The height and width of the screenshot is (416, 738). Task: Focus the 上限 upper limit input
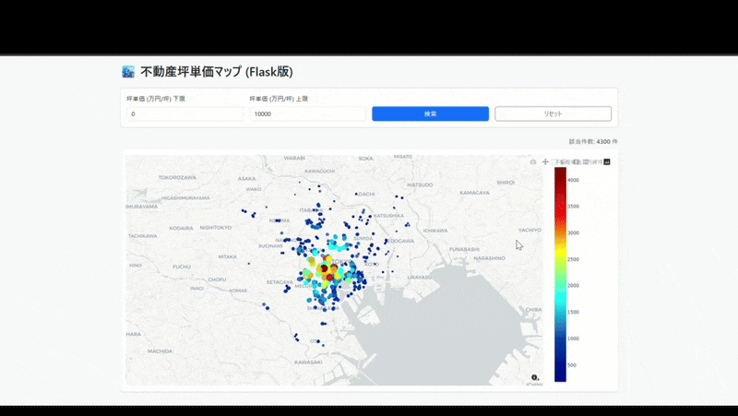(308, 113)
